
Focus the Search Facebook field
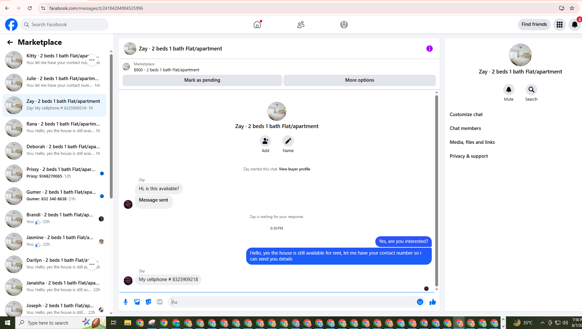pos(64,25)
